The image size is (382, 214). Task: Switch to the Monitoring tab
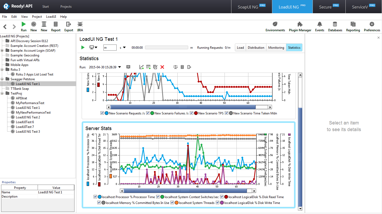coord(276,48)
